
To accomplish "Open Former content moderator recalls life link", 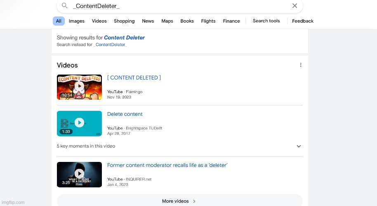I will (x=167, y=165).
